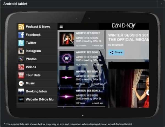Click the '16,257 Views' text
Viewport: 165px width, 127px height.
pos(82,65)
